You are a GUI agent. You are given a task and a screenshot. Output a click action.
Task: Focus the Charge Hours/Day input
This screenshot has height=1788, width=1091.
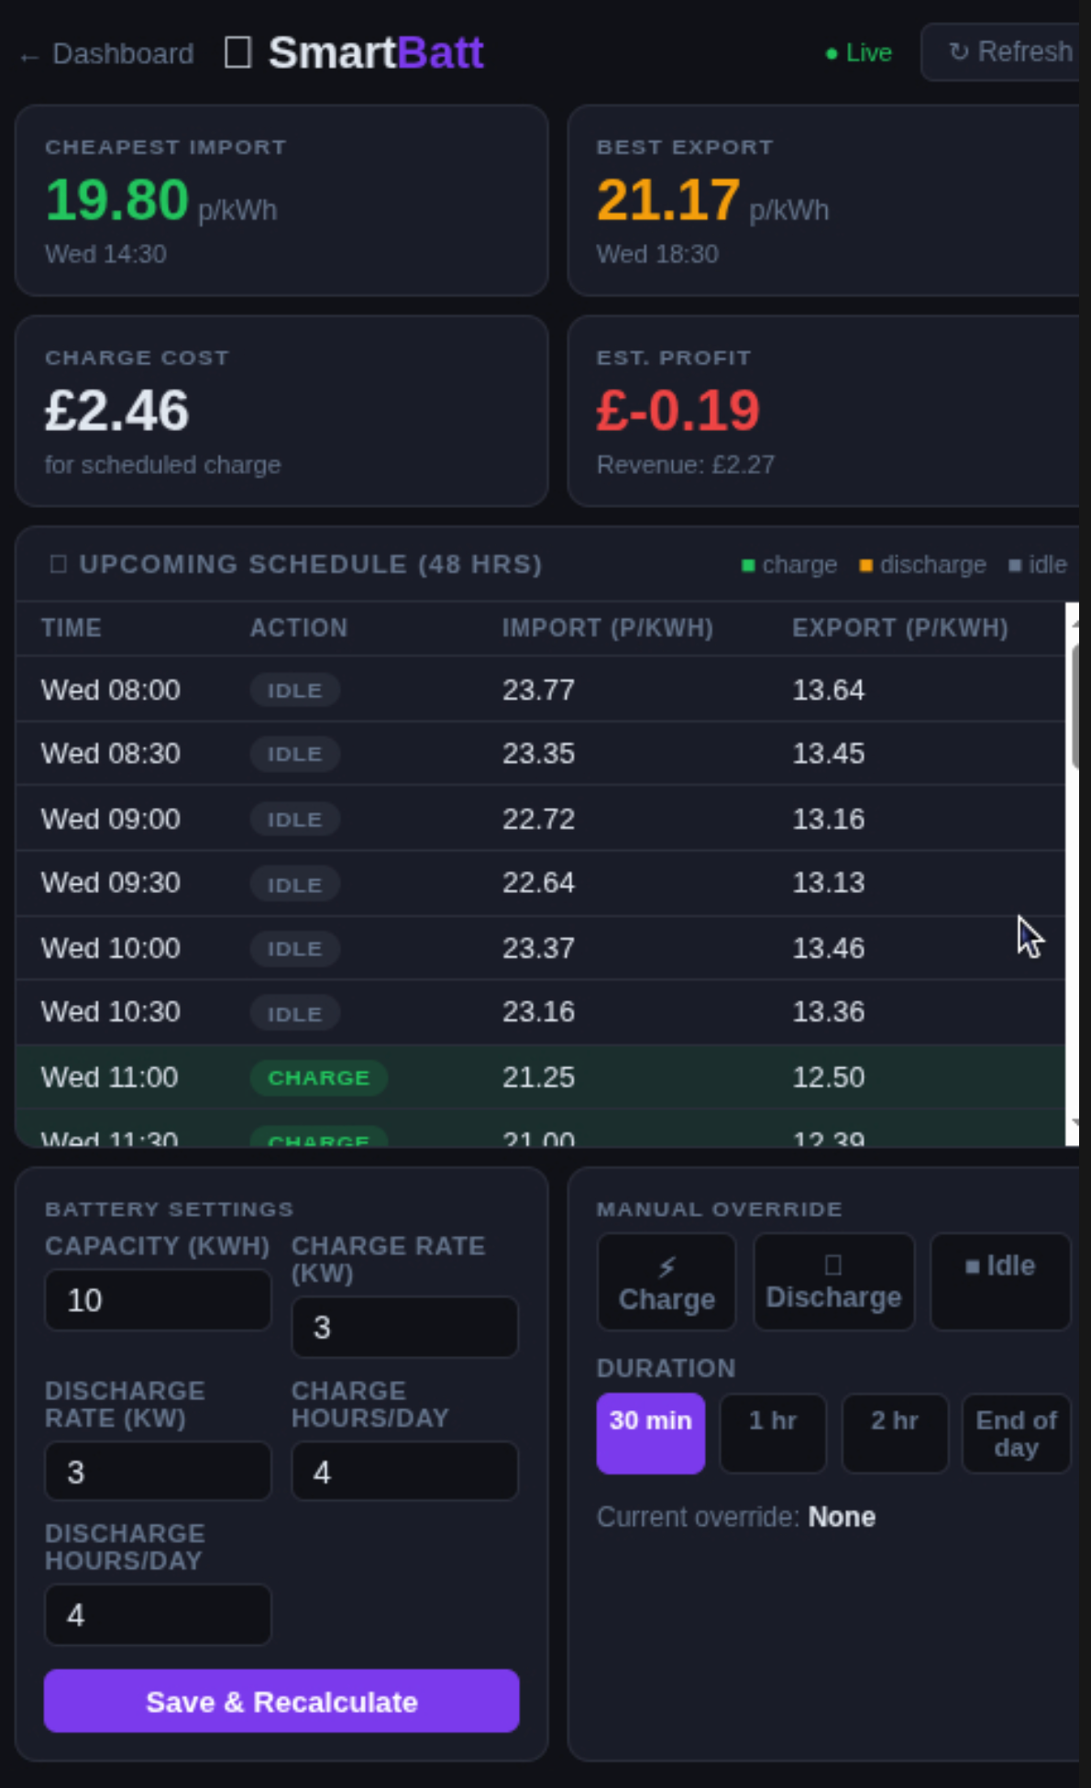tap(404, 1472)
